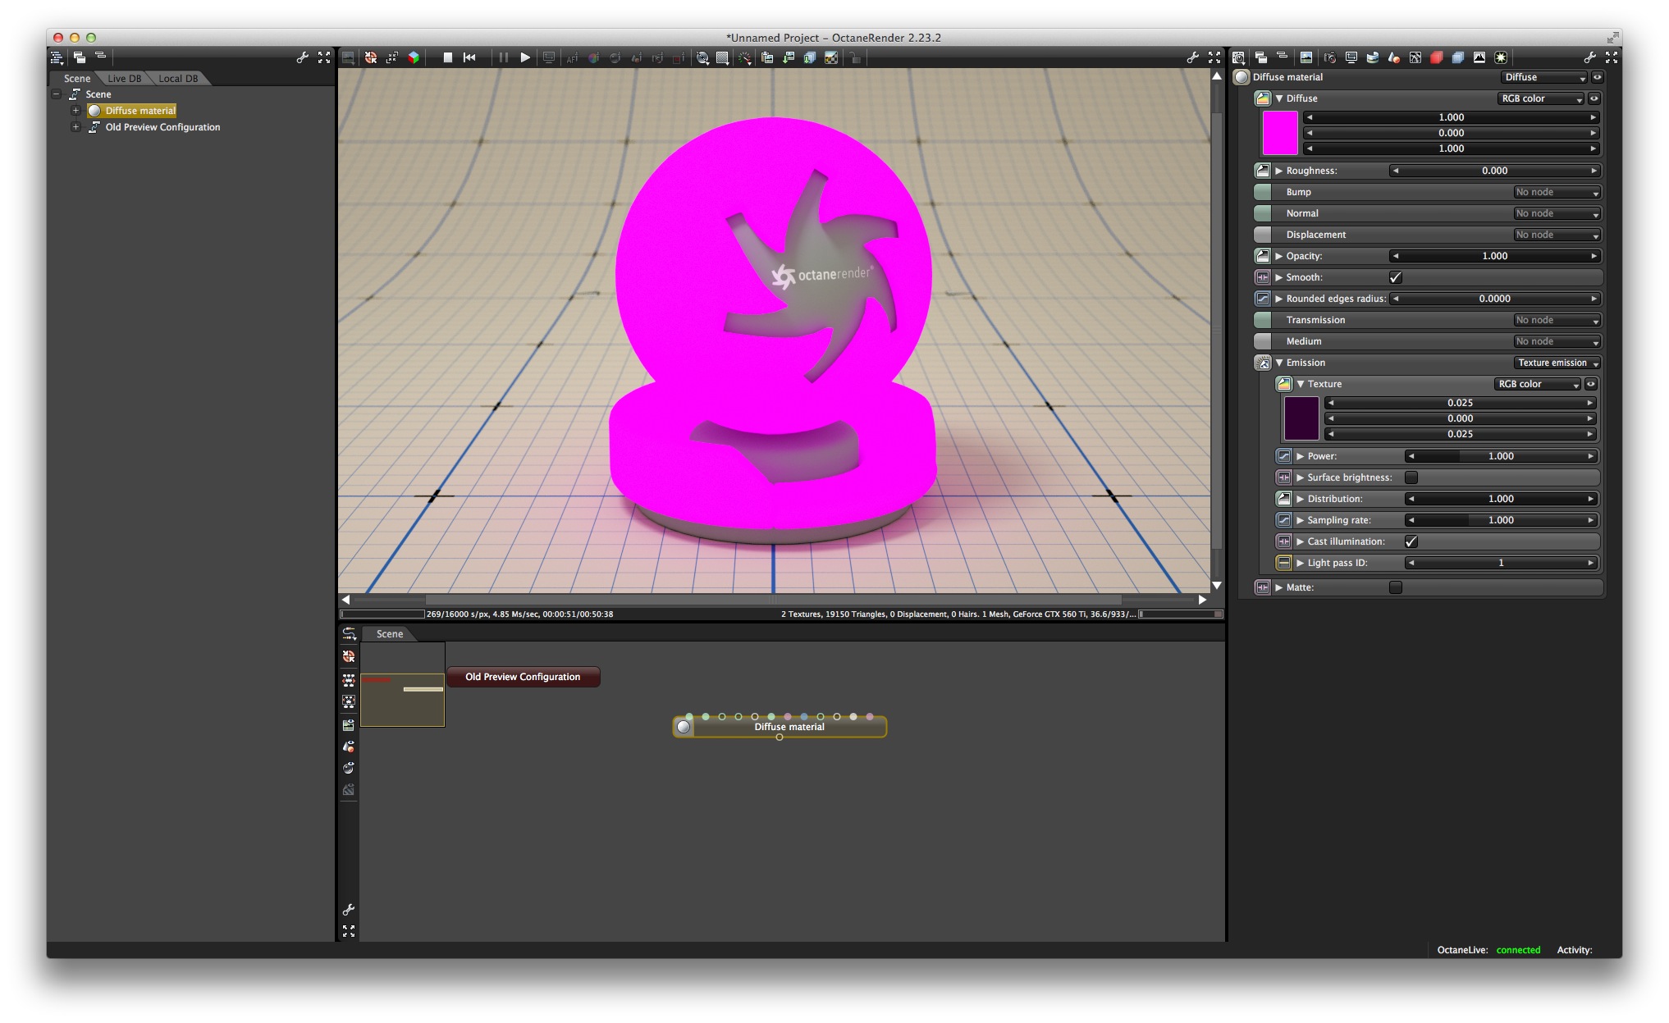Screen dimensions: 1669x1023
Task: Click the fullscreen icon in scene outliner panel
Action: 324,57
